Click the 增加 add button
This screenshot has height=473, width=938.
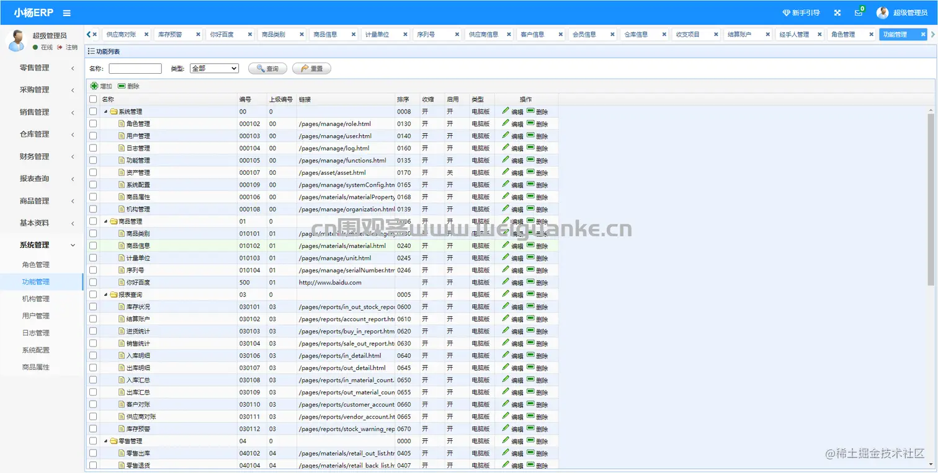tap(102, 86)
